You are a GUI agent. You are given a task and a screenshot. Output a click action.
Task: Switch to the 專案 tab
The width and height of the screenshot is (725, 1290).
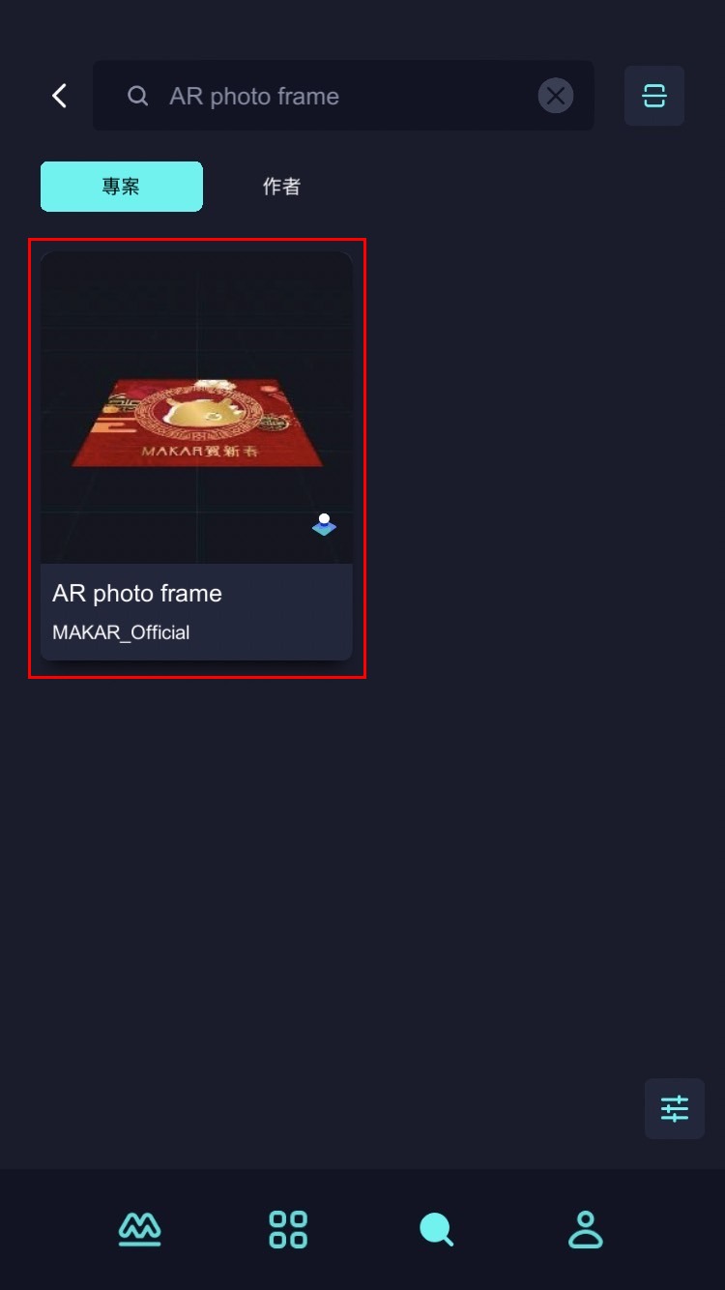click(122, 187)
